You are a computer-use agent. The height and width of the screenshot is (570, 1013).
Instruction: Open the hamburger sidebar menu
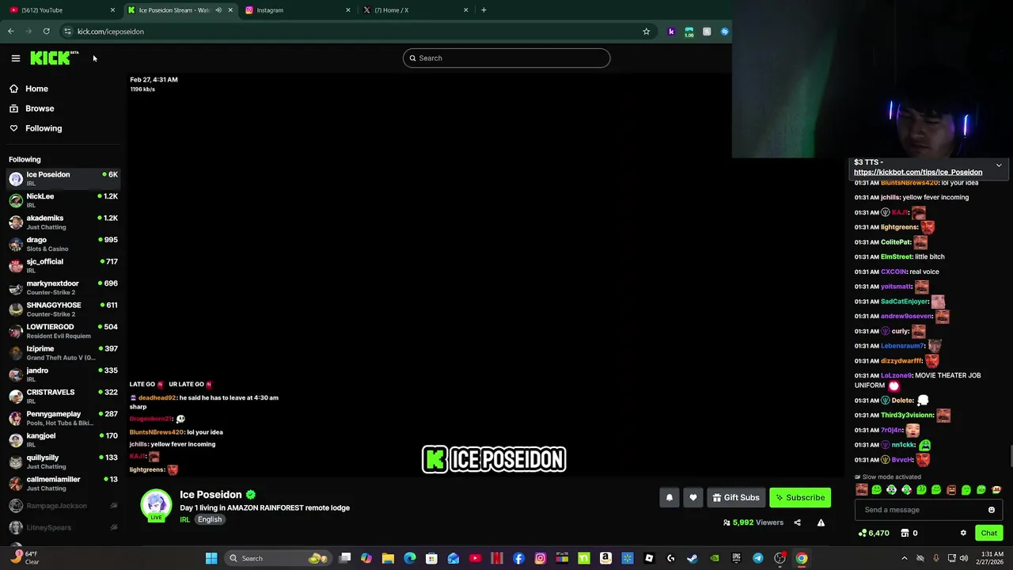[15, 58]
